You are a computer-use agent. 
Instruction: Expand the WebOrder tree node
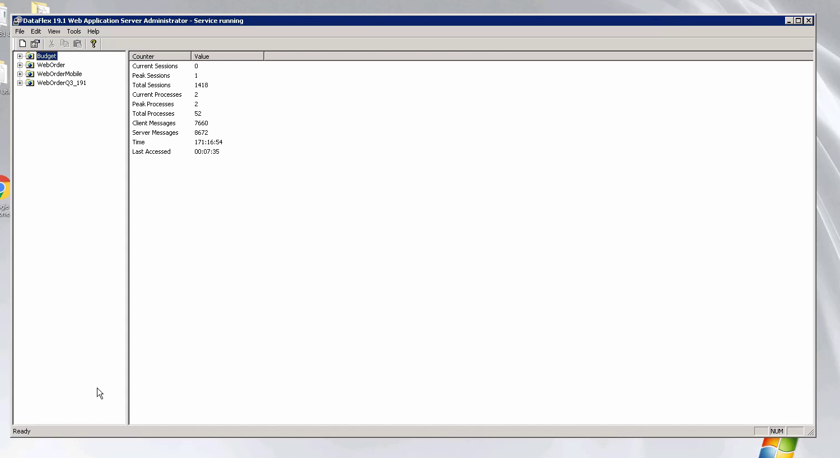20,65
